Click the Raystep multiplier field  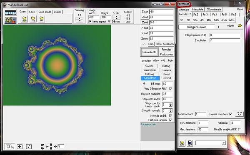[167, 94]
